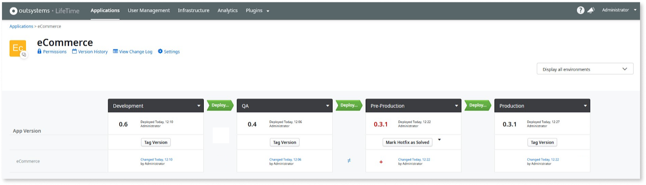Click Changed Today, 12:10 link in Development
The height and width of the screenshot is (185, 646).
(156, 159)
